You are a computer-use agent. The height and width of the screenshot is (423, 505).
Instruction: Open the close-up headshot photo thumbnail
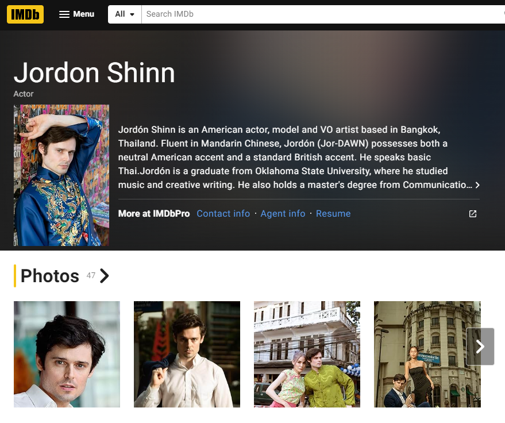(67, 354)
